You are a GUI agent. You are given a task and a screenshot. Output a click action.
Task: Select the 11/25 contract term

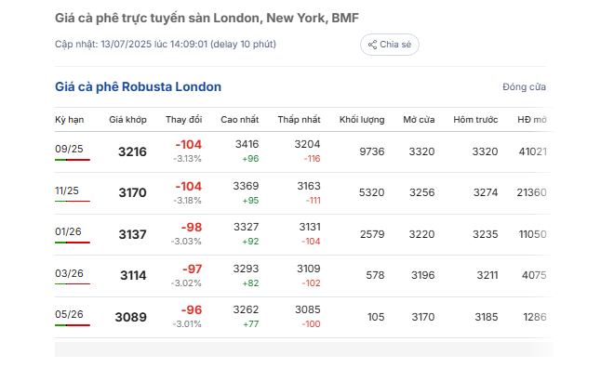click(x=67, y=191)
